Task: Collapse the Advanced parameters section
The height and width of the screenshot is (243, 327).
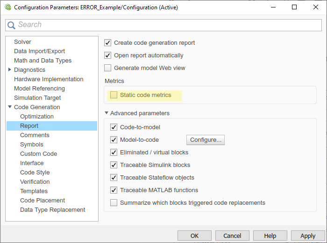Action: [x=107, y=113]
